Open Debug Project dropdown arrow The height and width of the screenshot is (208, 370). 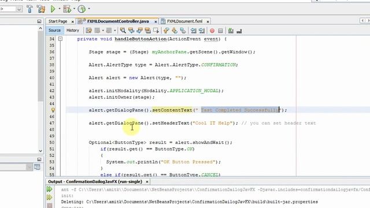(x=74, y=9)
